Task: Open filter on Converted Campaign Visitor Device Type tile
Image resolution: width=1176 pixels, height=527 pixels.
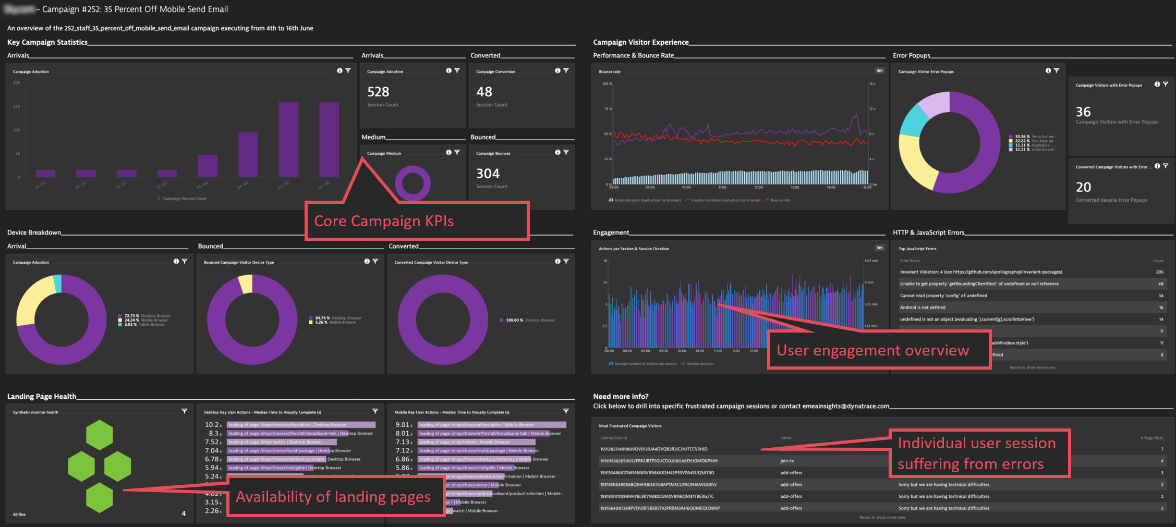Action: click(566, 262)
